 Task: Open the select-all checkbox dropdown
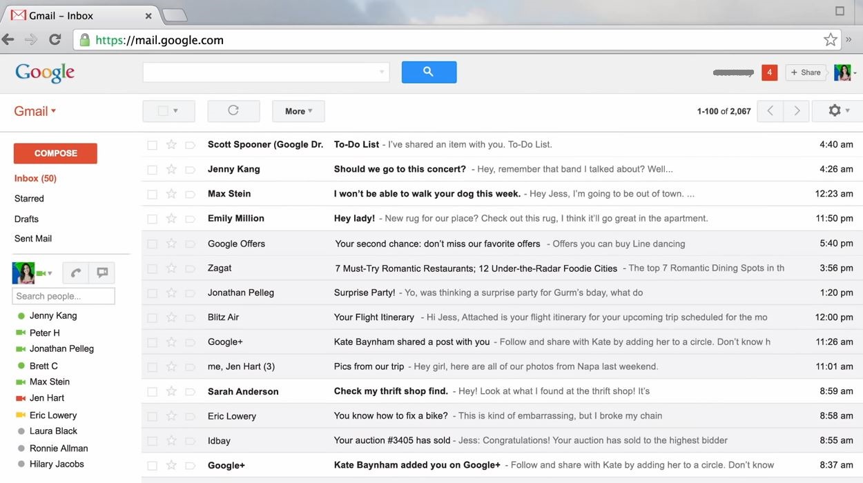tap(168, 110)
